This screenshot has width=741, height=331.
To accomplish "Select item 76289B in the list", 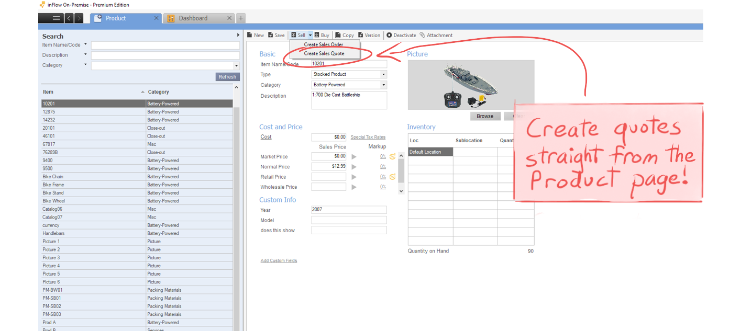I will [x=137, y=152].
